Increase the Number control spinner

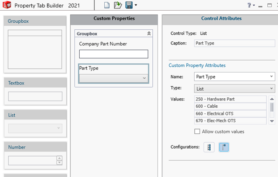coord(59,158)
